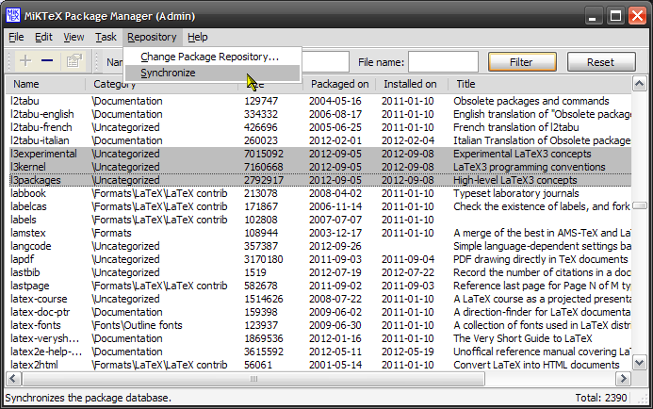Image resolution: width=653 pixels, height=409 pixels.
Task: Click the packaged date 2012-09-26
Action: pyautogui.click(x=335, y=246)
